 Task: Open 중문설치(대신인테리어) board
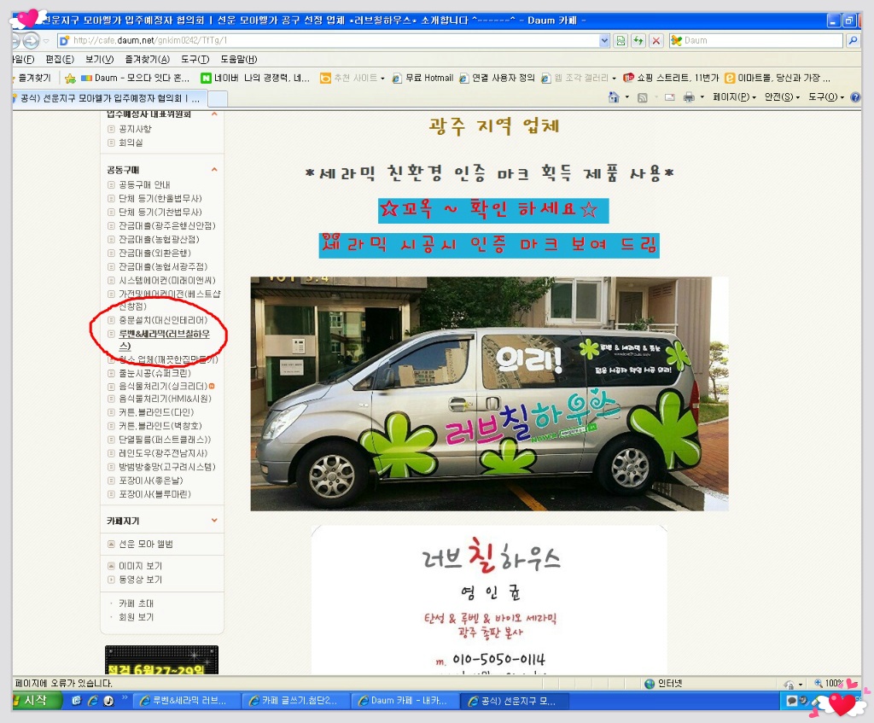coord(163,320)
